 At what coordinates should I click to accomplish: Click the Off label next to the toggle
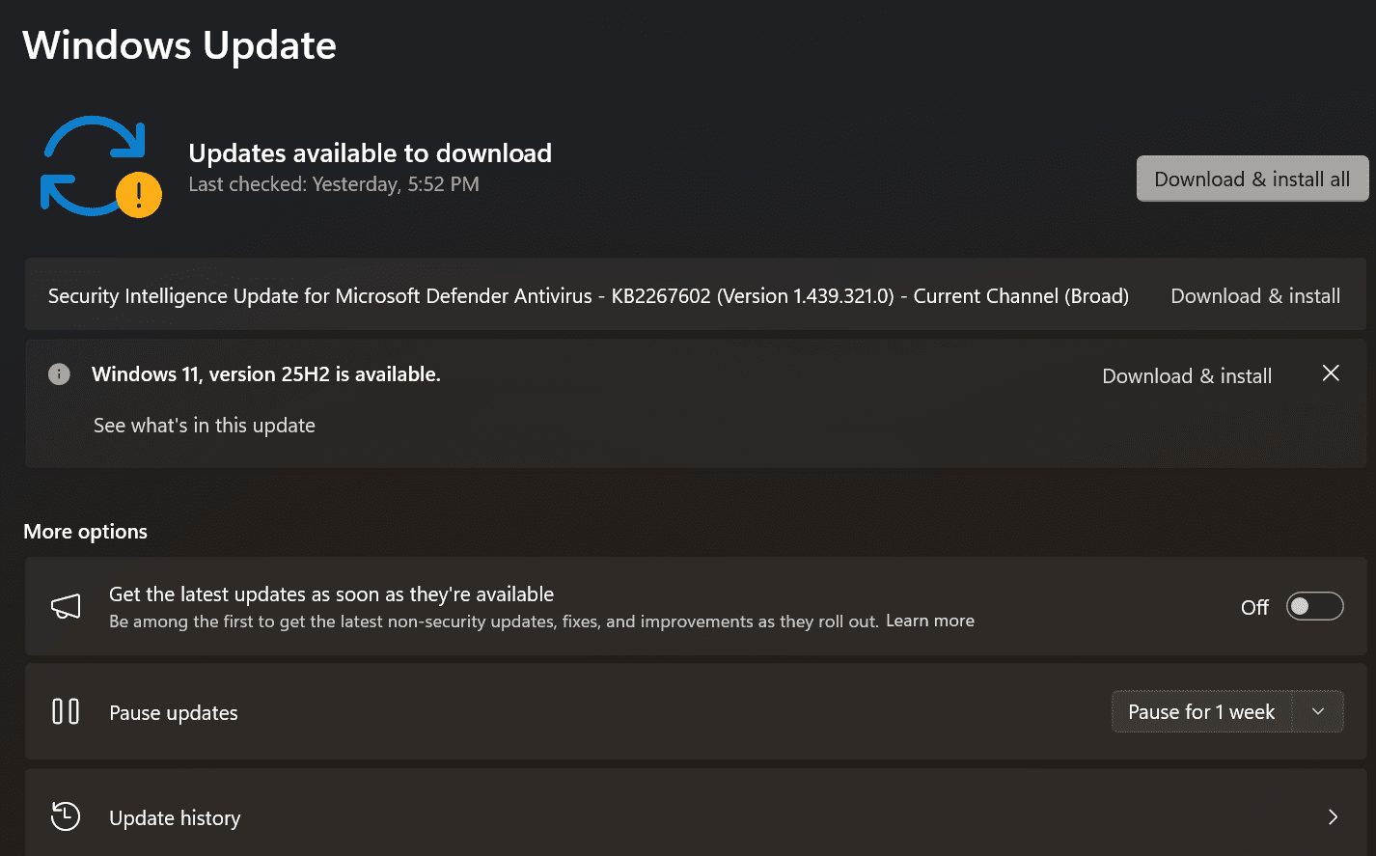point(1254,607)
